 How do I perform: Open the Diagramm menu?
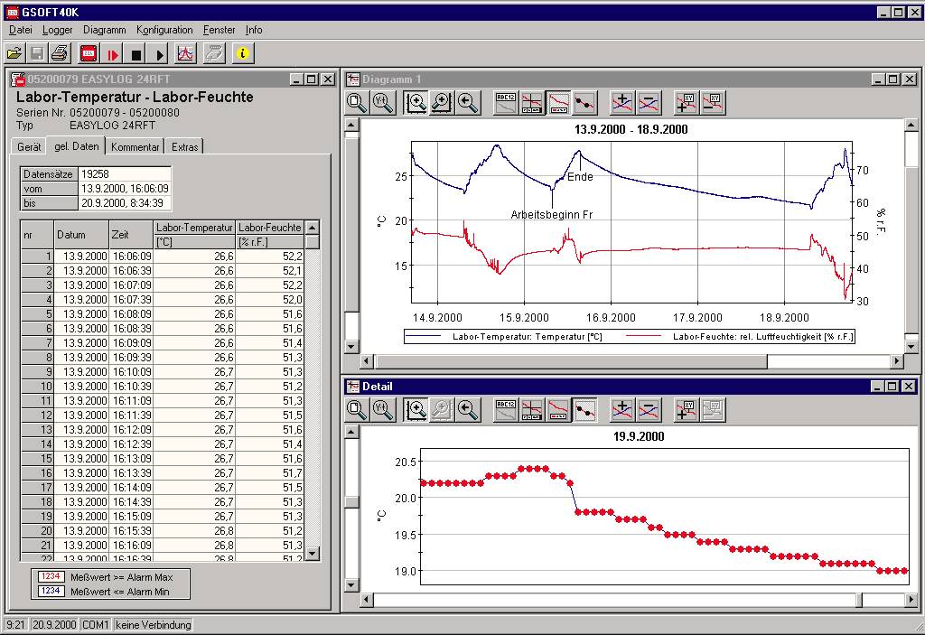[104, 29]
